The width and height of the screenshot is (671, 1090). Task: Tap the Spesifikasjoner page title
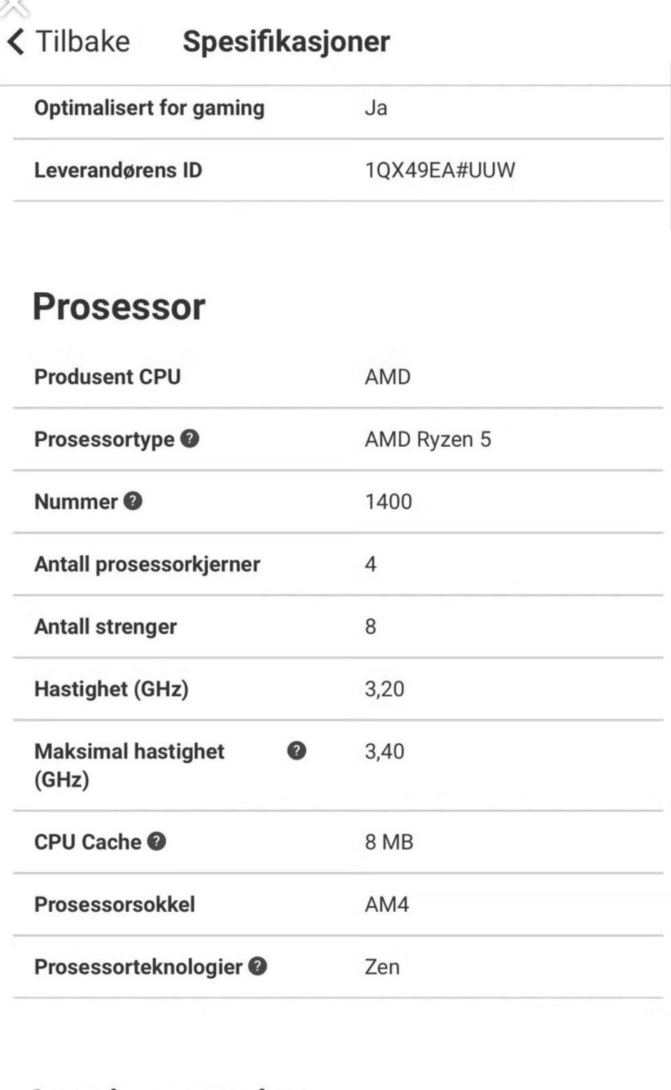[287, 42]
